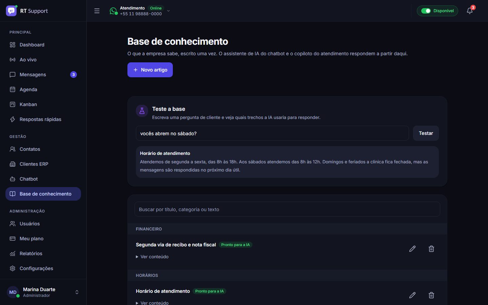Open Mensagens in the sidebar

point(43,75)
